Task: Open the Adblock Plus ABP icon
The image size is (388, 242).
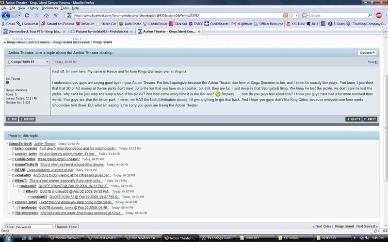Action: pyautogui.click(x=379, y=15)
